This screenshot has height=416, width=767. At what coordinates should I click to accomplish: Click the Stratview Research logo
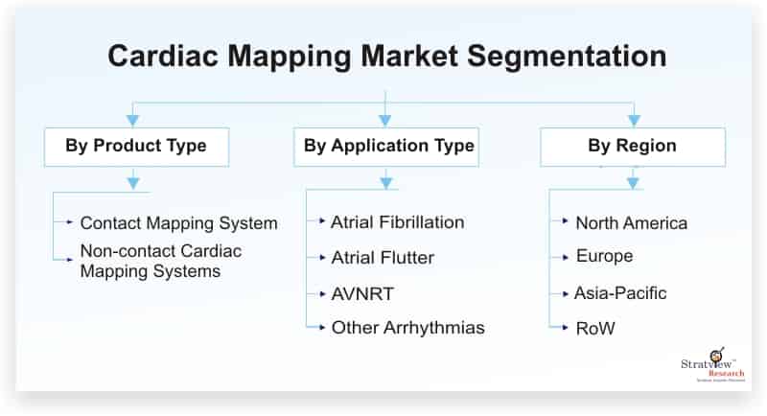click(712, 365)
